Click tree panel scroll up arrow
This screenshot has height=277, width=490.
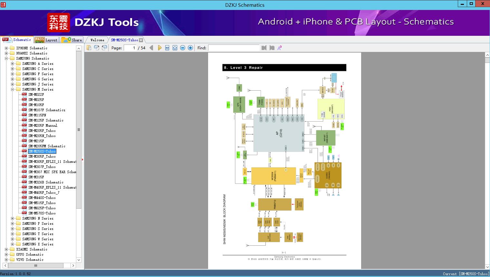tap(79, 48)
